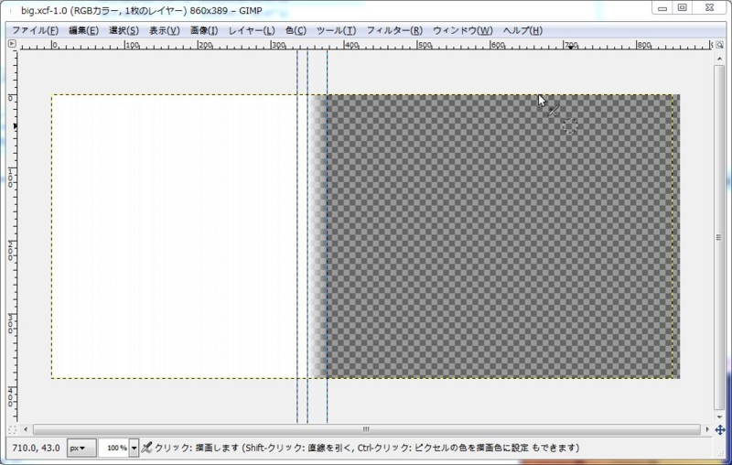Click the left arrow of horizontal scrollbar
This screenshot has height=465, width=732.
26,429
